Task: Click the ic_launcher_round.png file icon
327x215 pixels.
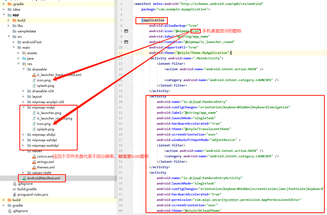Action: tap(34, 118)
